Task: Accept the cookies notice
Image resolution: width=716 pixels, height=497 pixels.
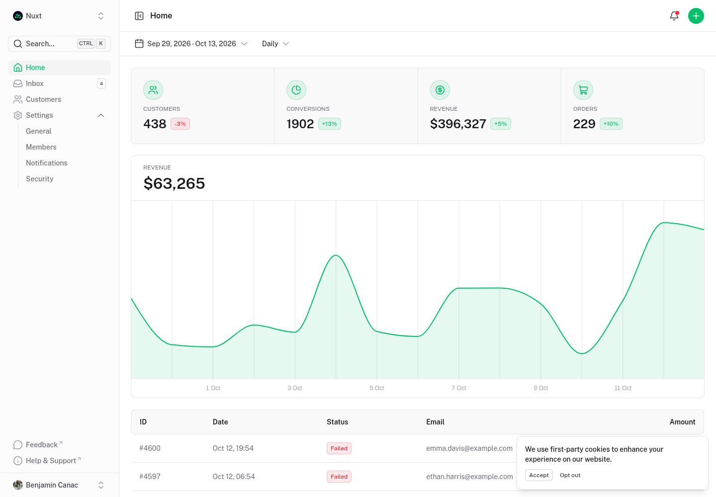Action: (x=539, y=475)
